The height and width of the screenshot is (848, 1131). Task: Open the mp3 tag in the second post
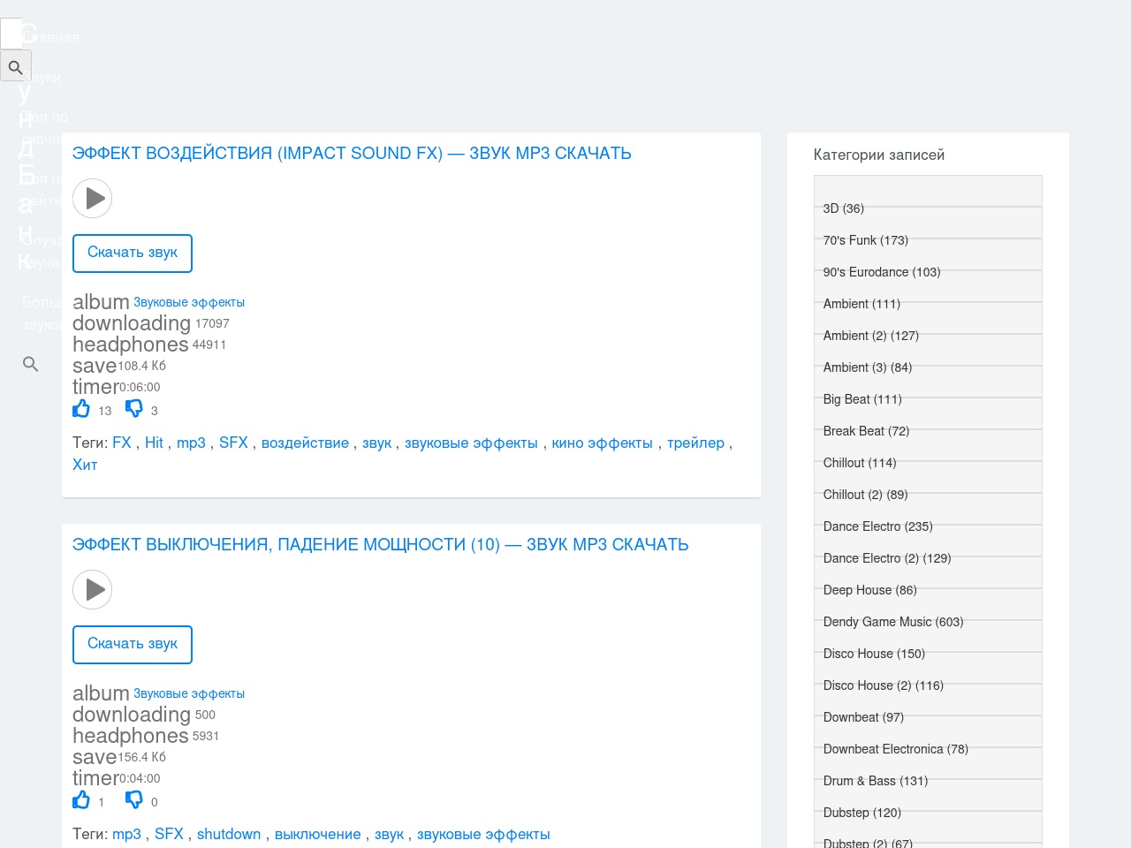click(126, 834)
